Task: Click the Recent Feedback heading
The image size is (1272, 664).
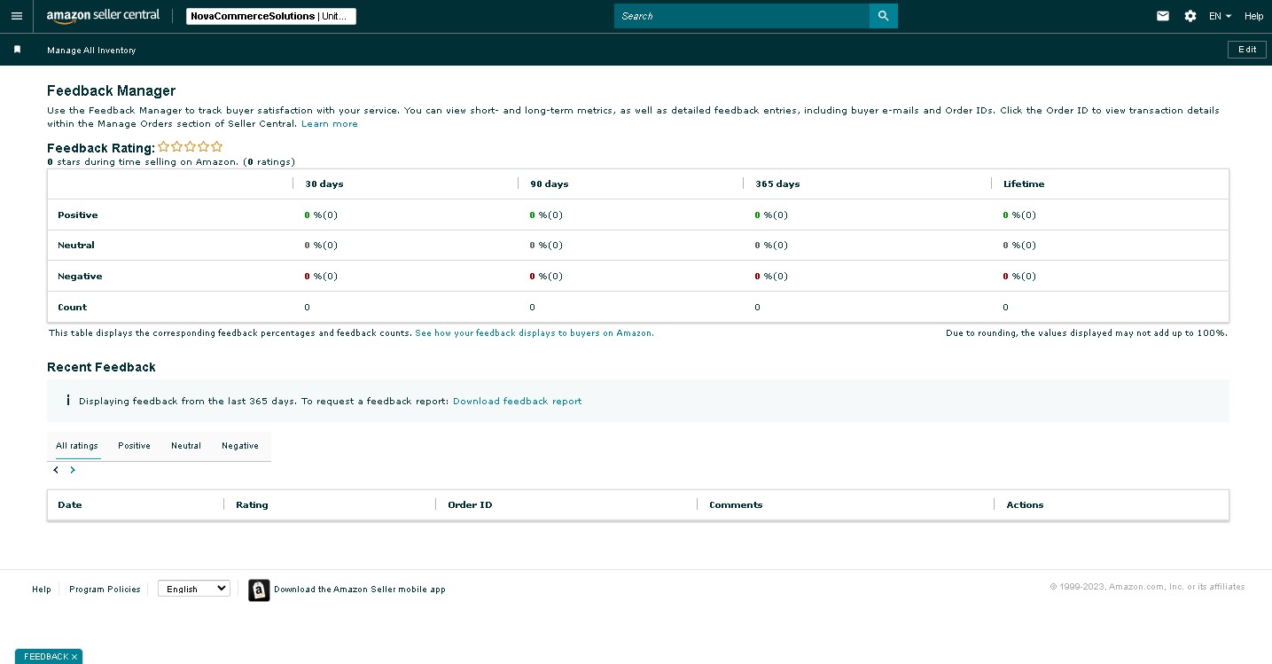Action: pos(101,367)
